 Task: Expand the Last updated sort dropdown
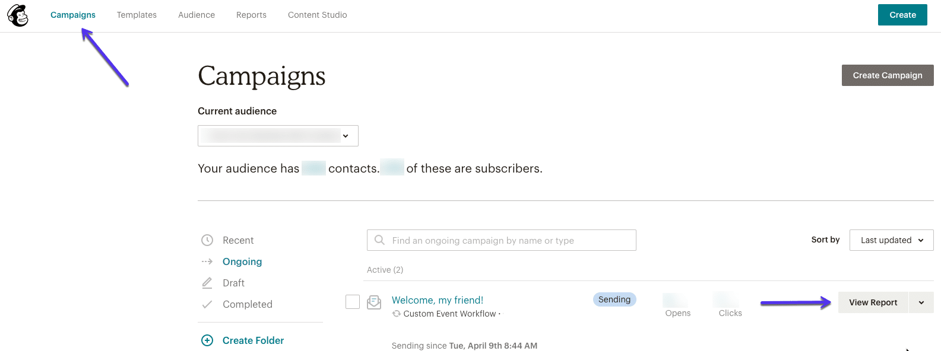pyautogui.click(x=891, y=240)
